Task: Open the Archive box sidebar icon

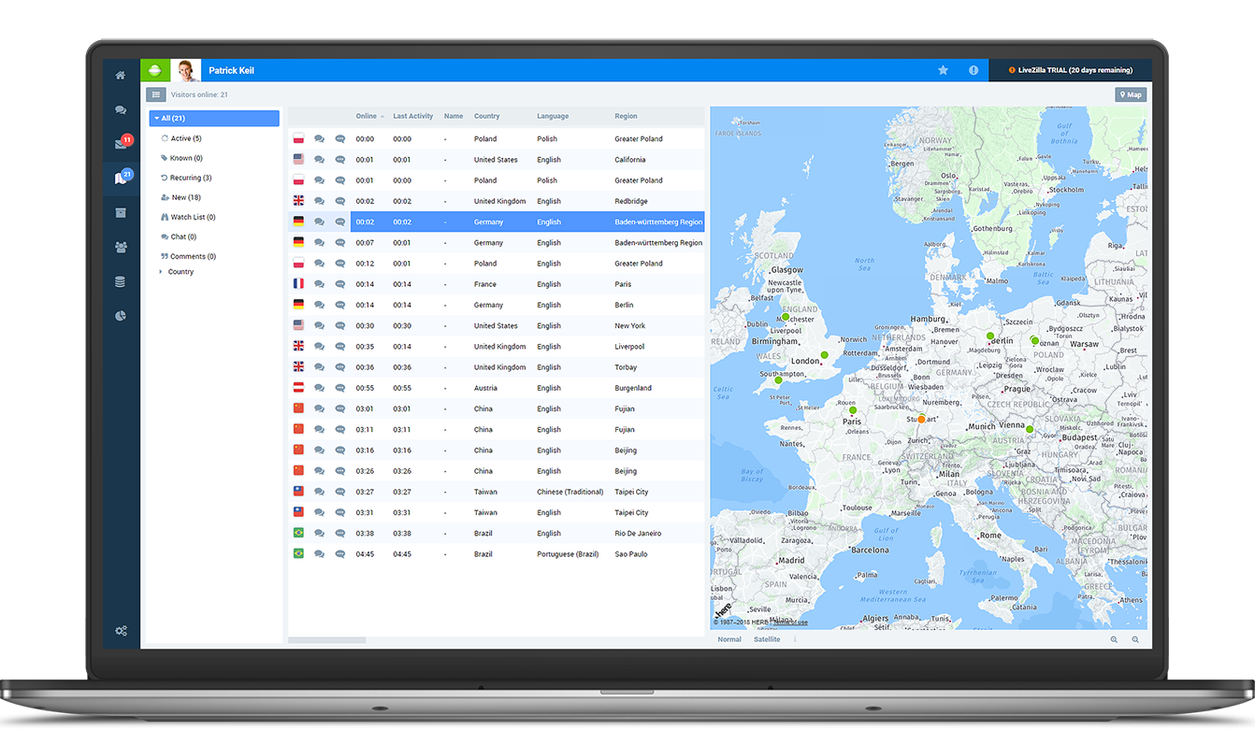Action: [121, 213]
